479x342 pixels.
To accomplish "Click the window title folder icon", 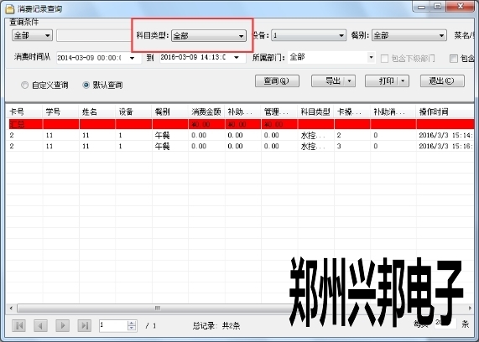I will [x=10, y=9].
